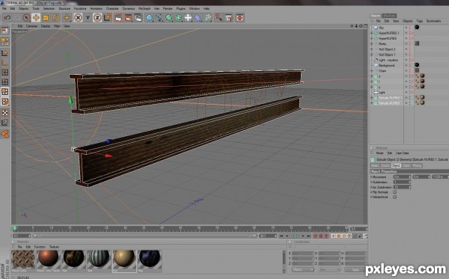Open the Plugins menu in main menu bar
Viewport: 449px width, 279px height.
180,8
